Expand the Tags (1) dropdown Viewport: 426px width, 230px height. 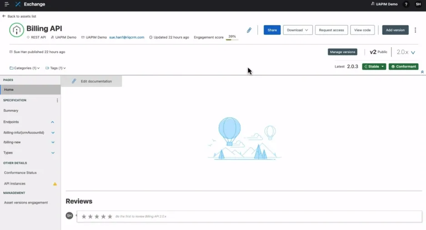(55, 68)
